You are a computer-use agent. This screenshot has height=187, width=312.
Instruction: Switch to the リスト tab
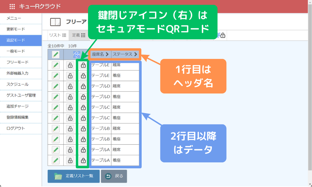[58, 35]
